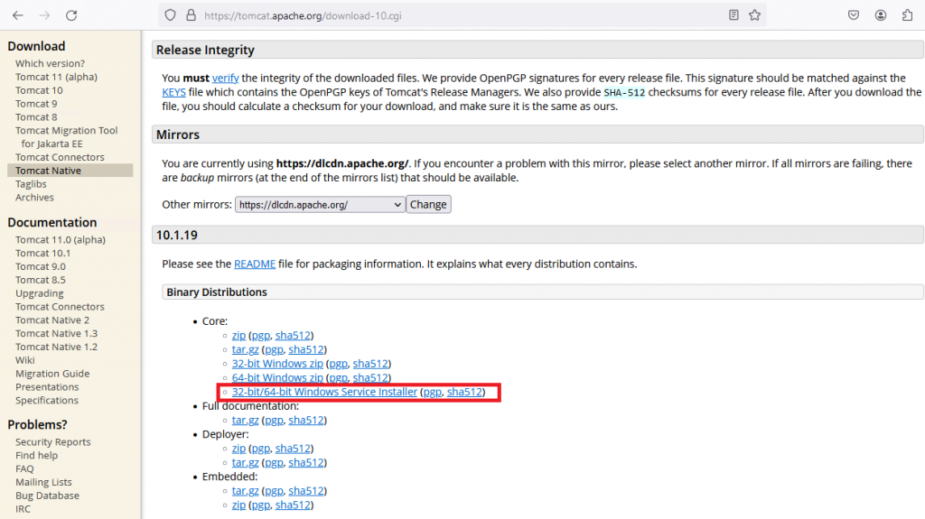
Task: Go to Tomcat 11 (alpha) download
Action: [56, 78]
